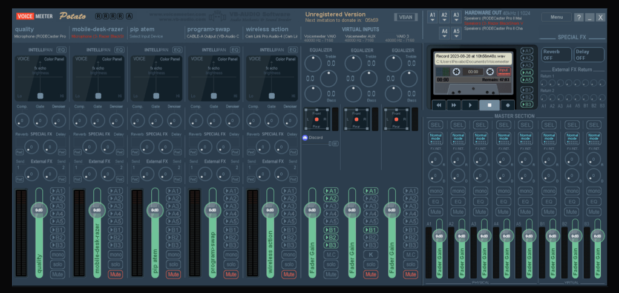Image resolution: width=619 pixels, height=293 pixels.
Task: Click the Return 1 knob for A1
Action: point(543,83)
